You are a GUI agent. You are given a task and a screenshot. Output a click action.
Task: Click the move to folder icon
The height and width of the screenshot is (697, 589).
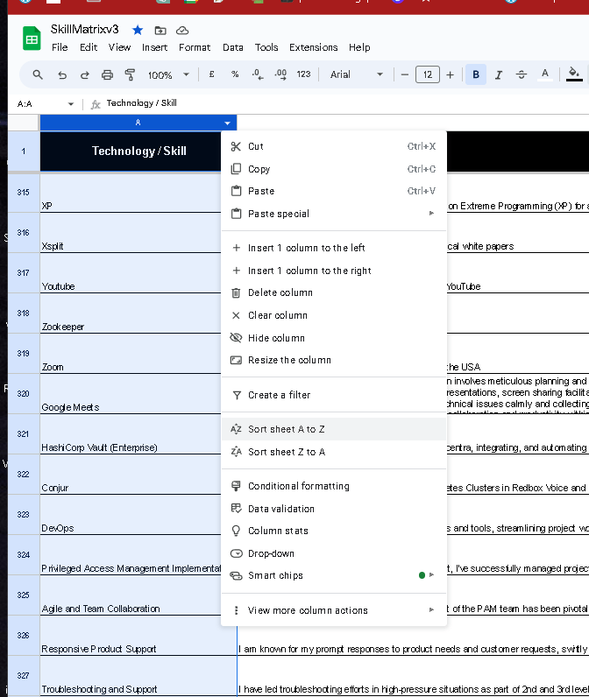pyautogui.click(x=160, y=31)
